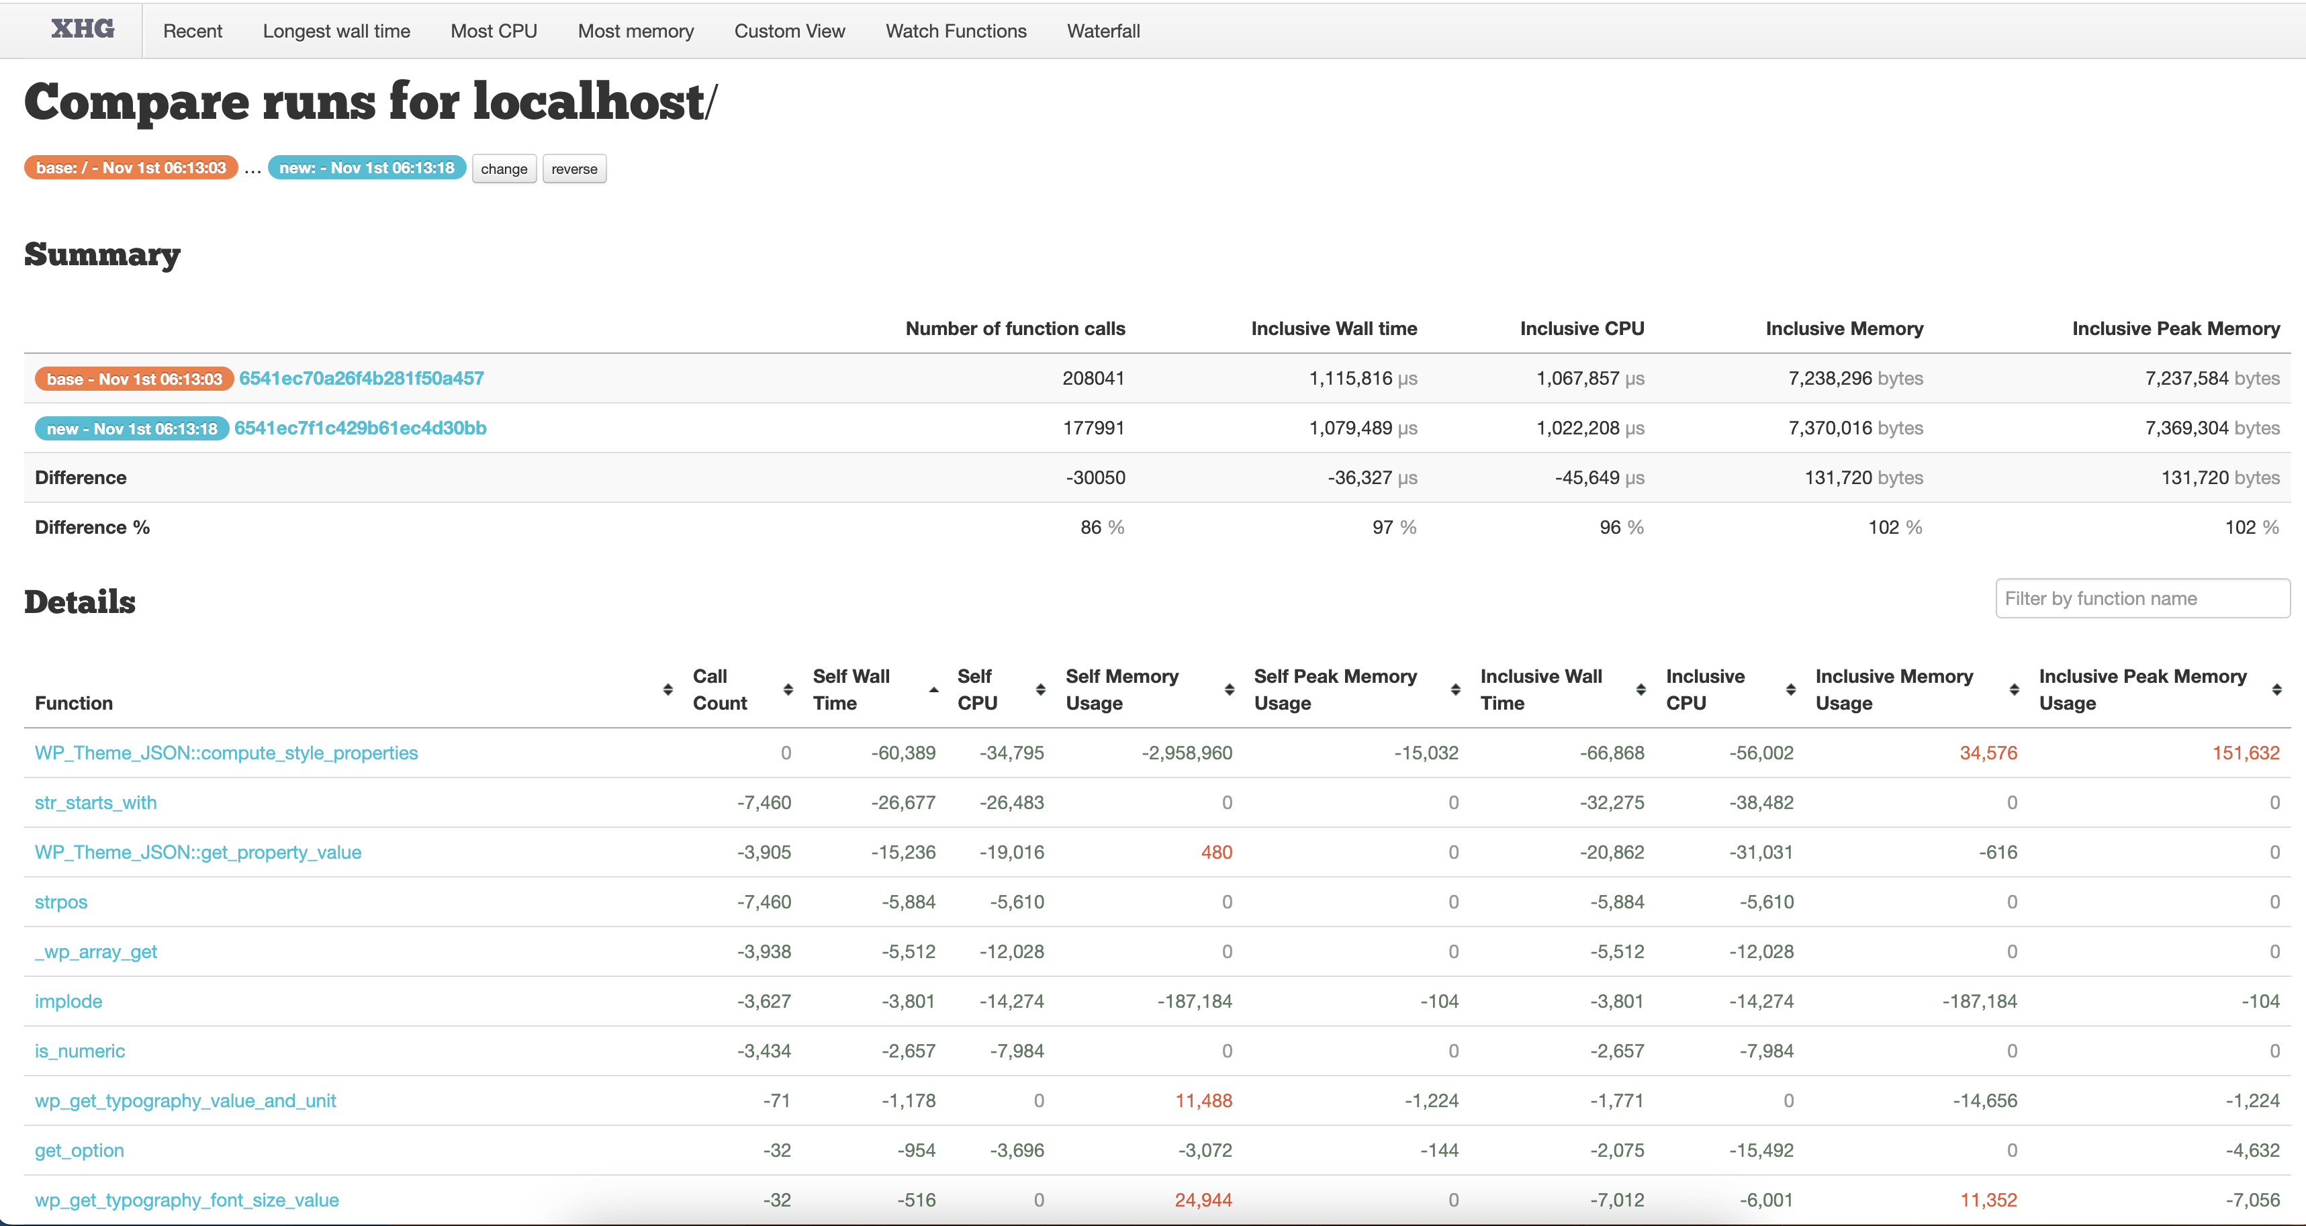This screenshot has height=1226, width=2306.
Task: Open base run 6541ec70a26f4b281f50a457 link
Action: (361, 379)
